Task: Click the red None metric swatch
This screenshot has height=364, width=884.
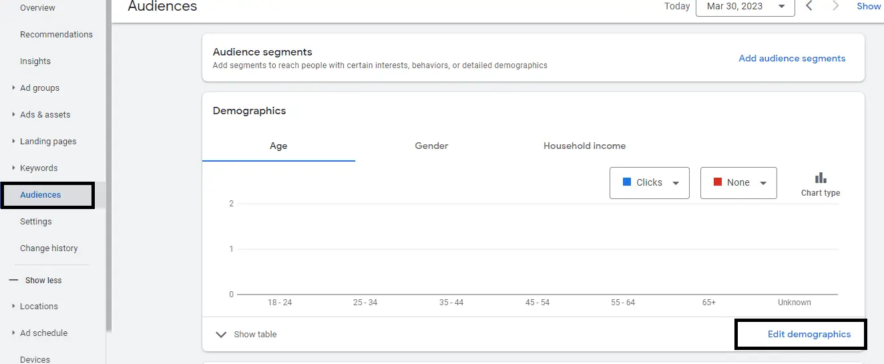Action: [718, 182]
